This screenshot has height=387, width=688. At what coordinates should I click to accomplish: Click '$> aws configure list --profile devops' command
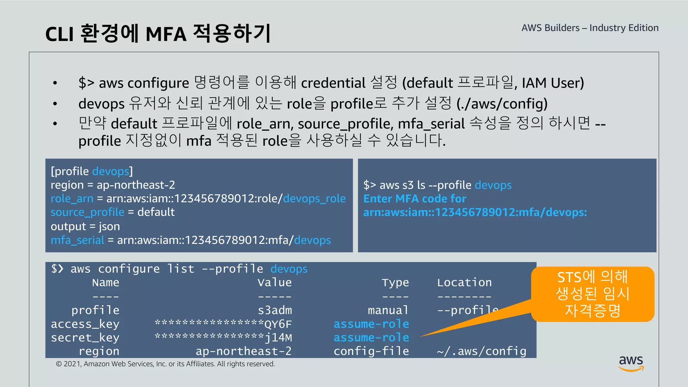point(179,269)
